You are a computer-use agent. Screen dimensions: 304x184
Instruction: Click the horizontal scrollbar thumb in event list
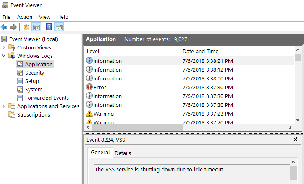click(x=137, y=127)
